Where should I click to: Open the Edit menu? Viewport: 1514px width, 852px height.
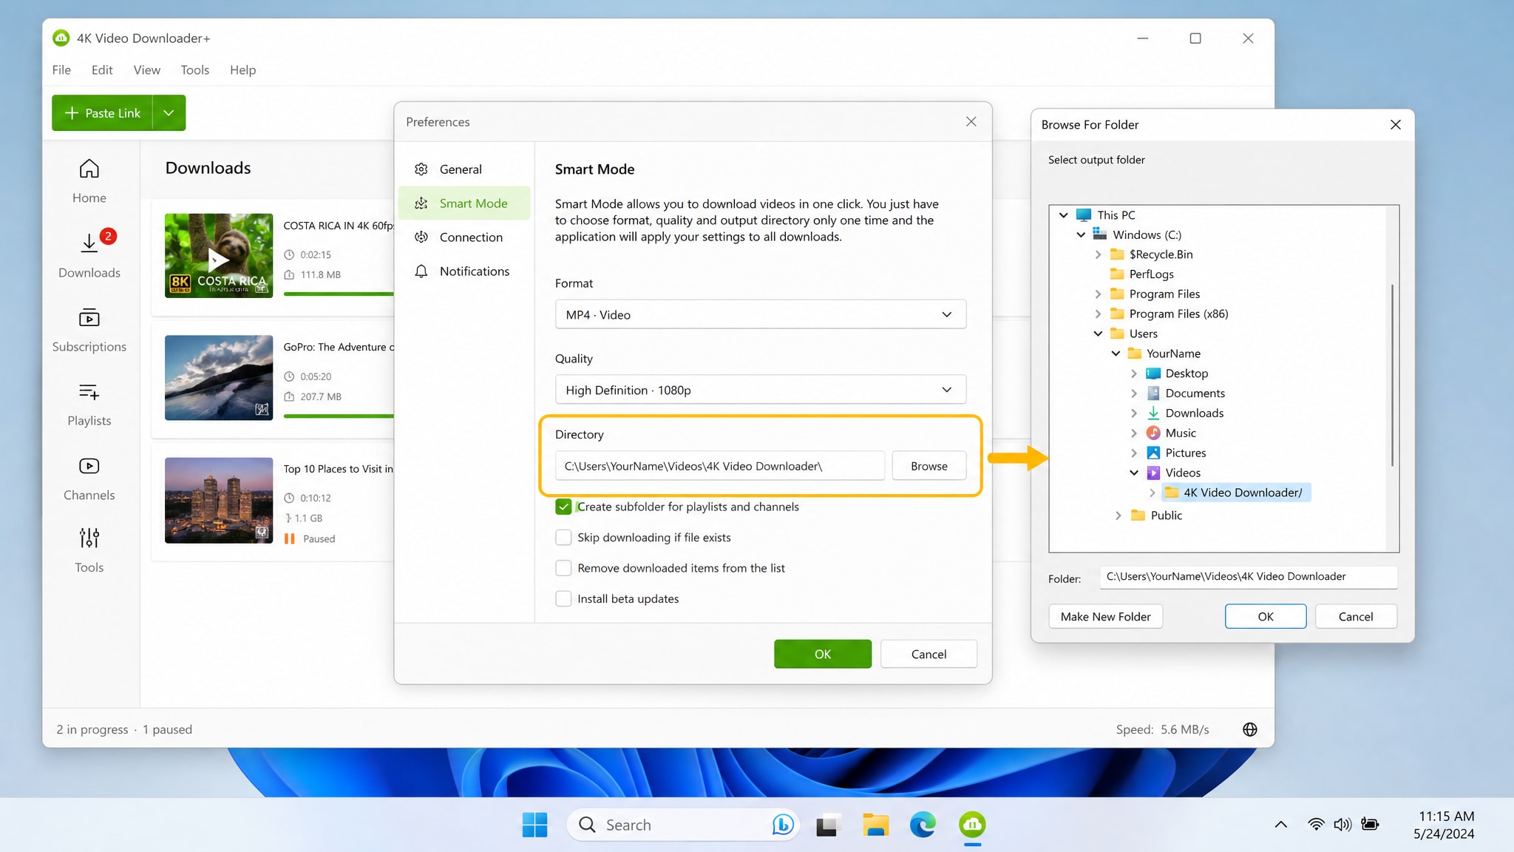(102, 70)
